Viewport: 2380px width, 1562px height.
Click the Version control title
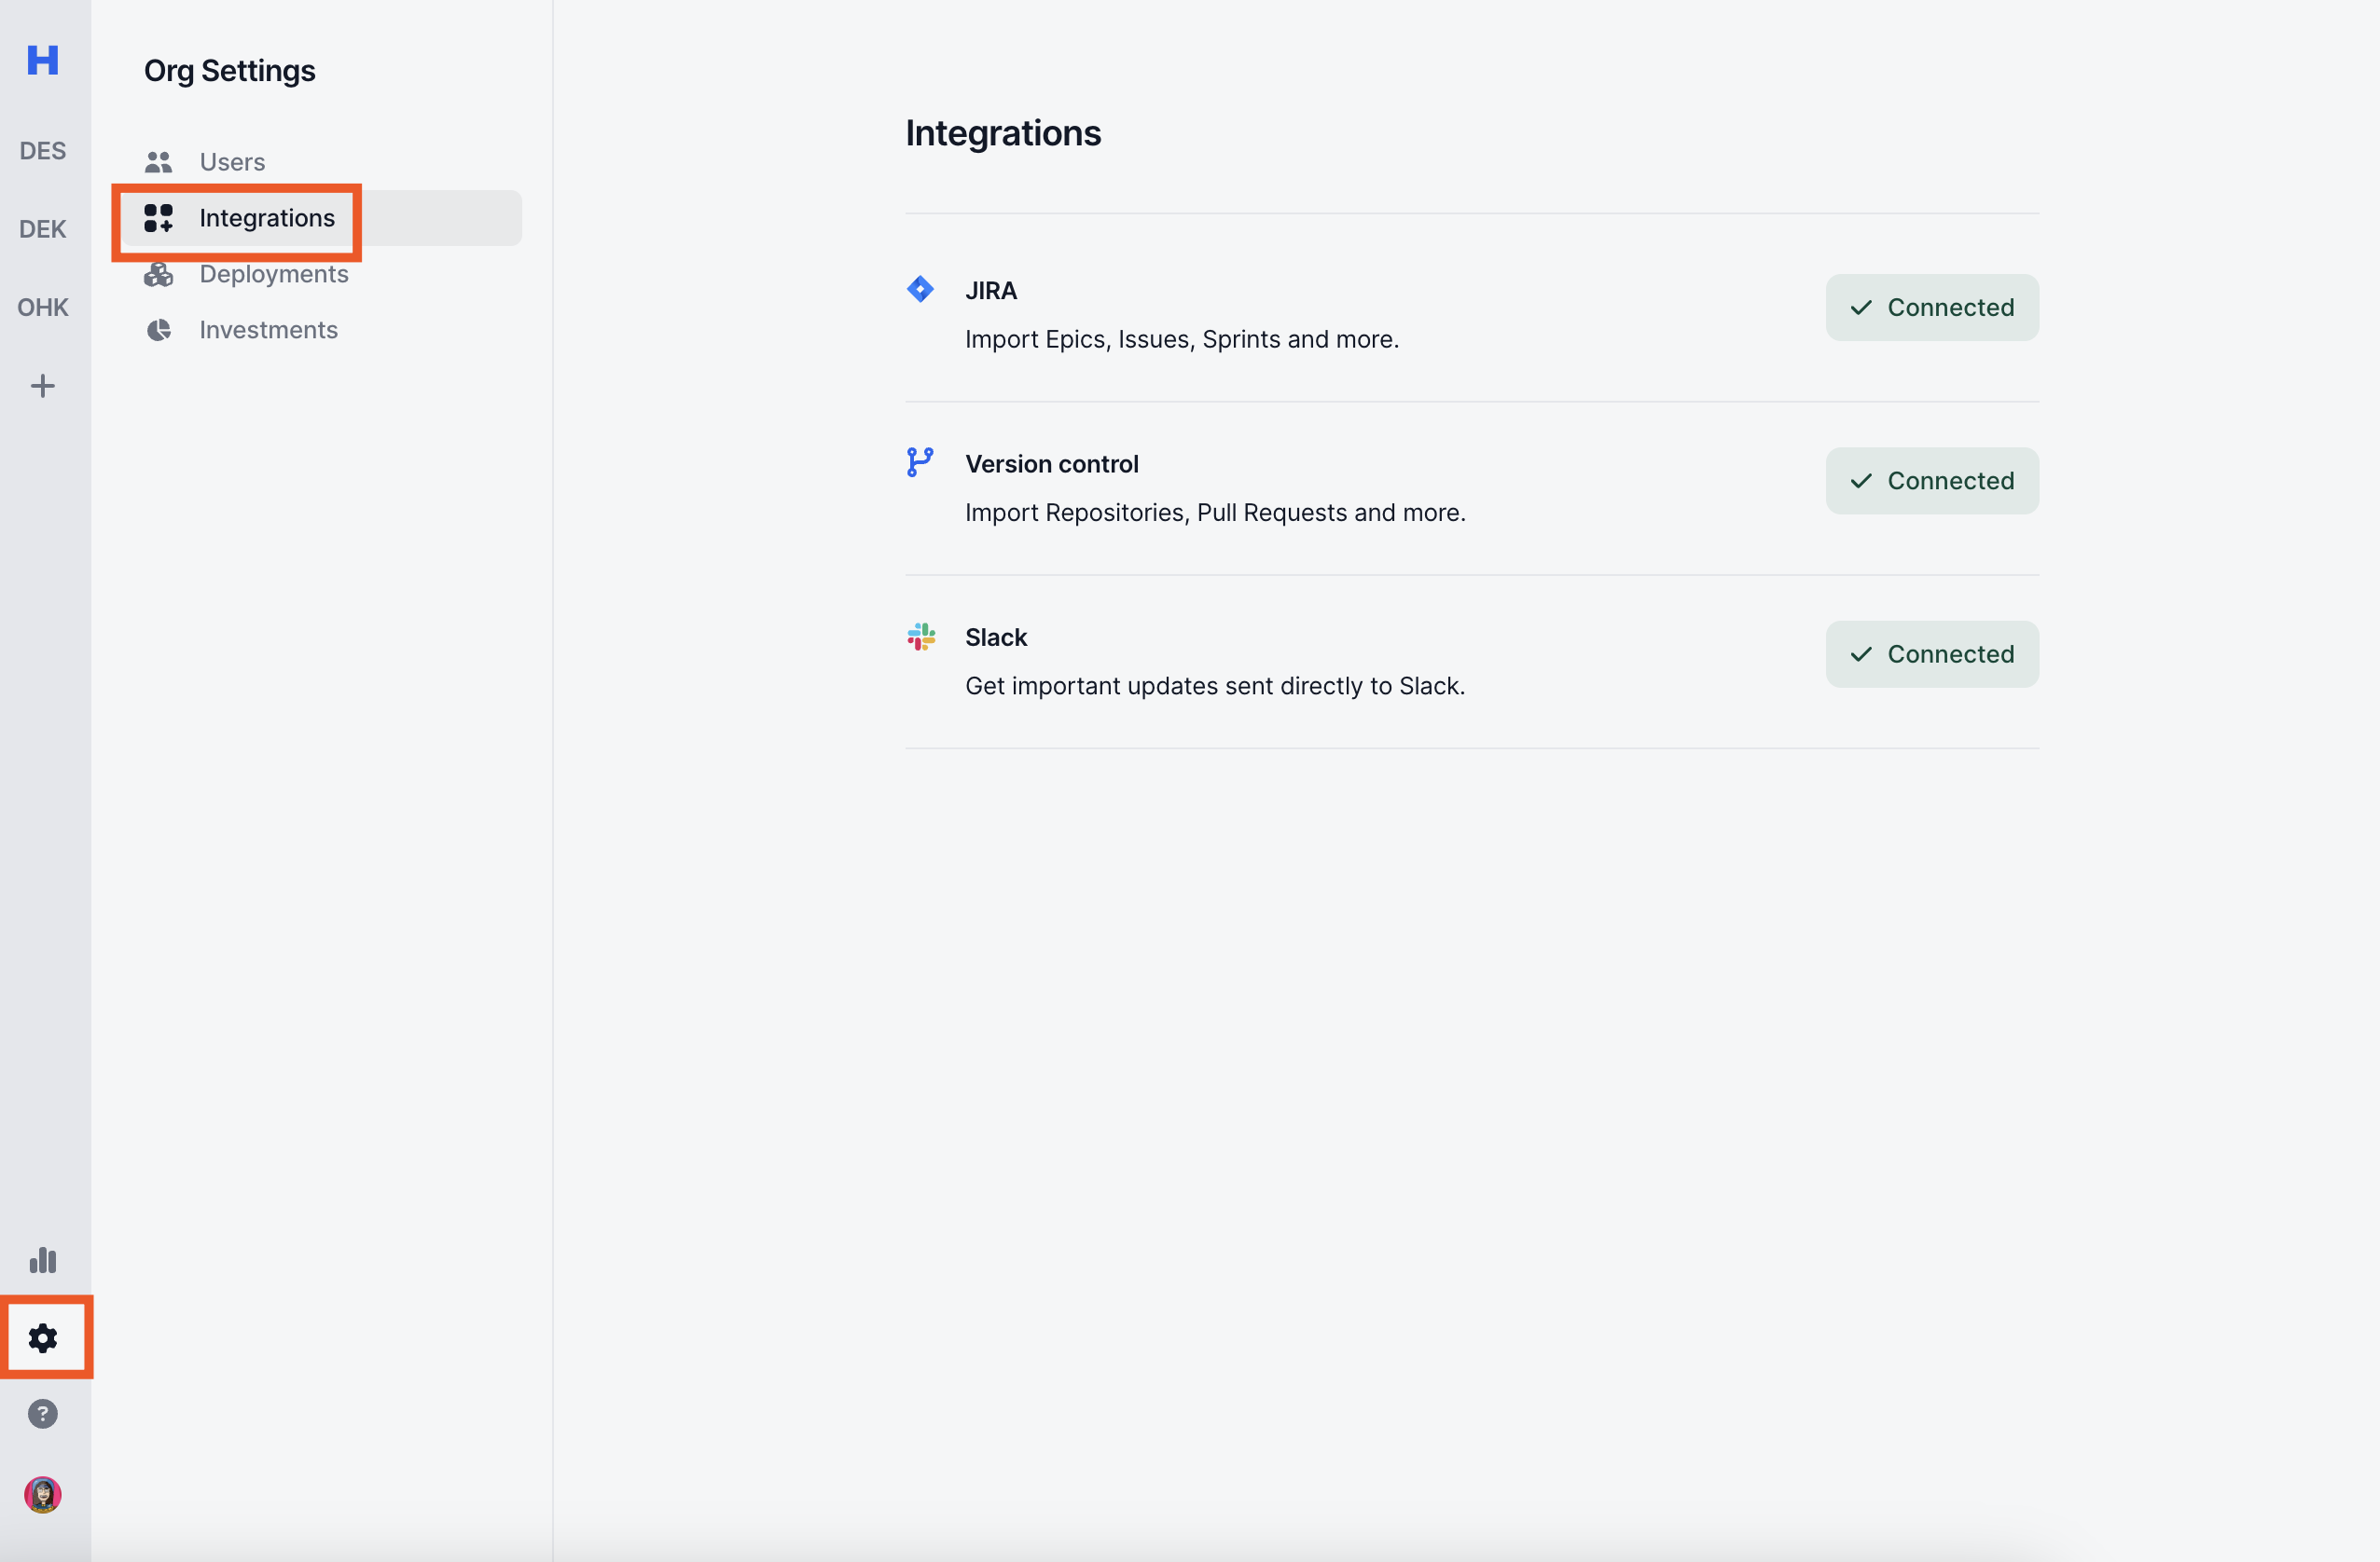pyautogui.click(x=1051, y=464)
